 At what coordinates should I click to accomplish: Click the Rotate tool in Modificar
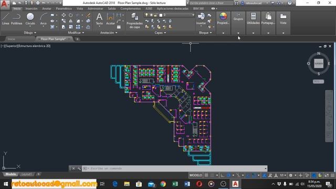tap(70, 15)
